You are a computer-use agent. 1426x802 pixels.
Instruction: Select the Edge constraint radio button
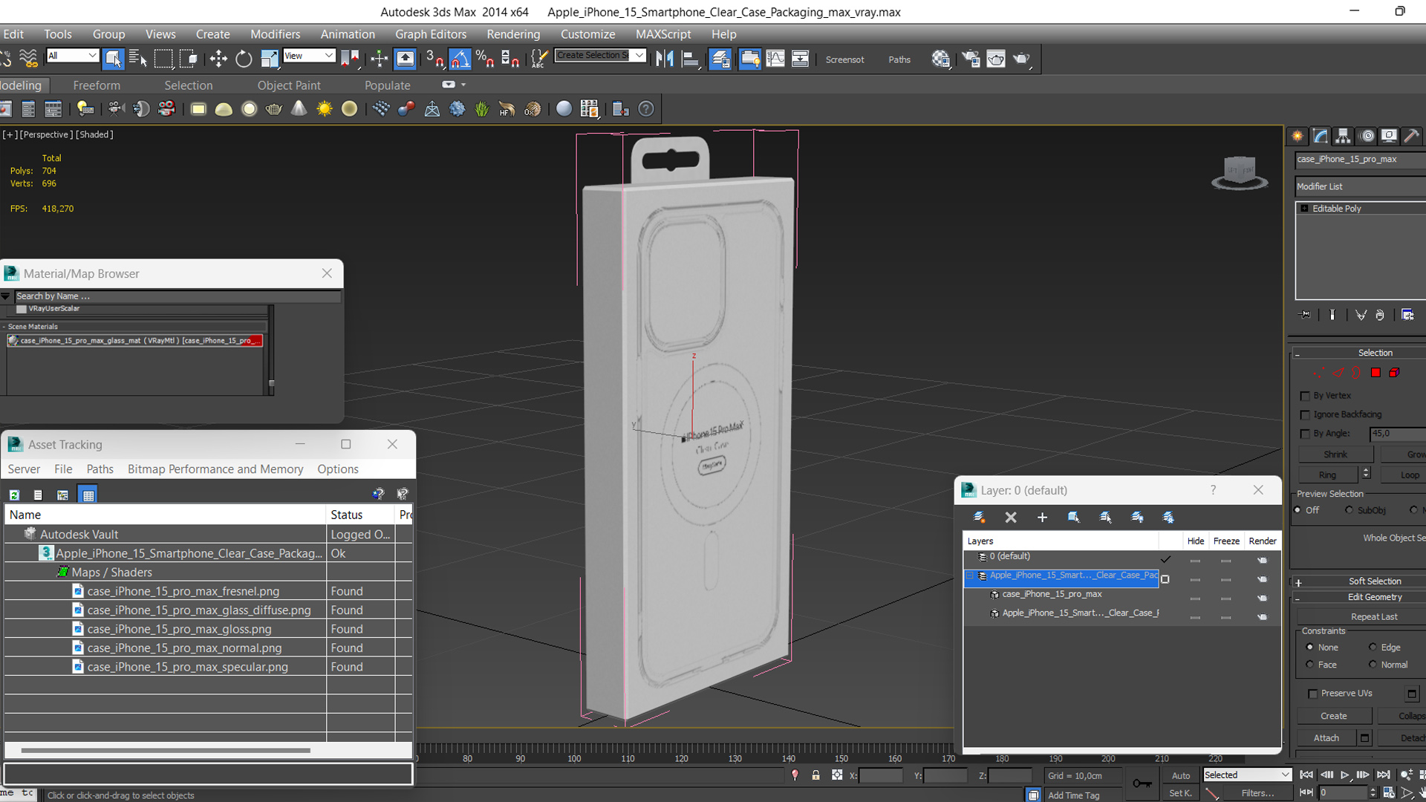pos(1373,647)
